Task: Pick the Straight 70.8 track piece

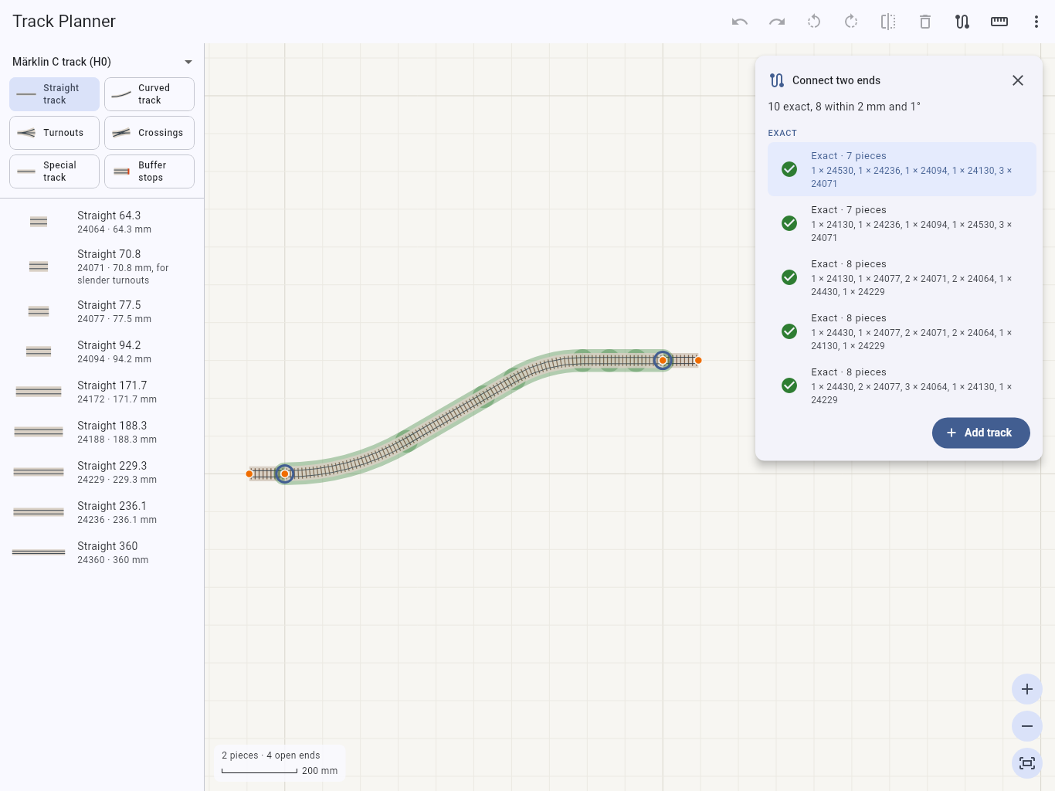Action: [x=102, y=266]
